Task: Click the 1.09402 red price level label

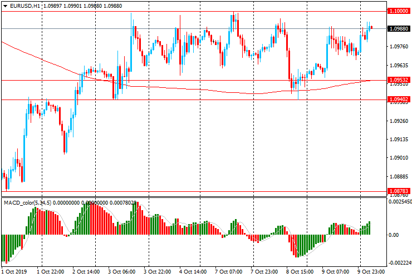Action: pyautogui.click(x=399, y=100)
